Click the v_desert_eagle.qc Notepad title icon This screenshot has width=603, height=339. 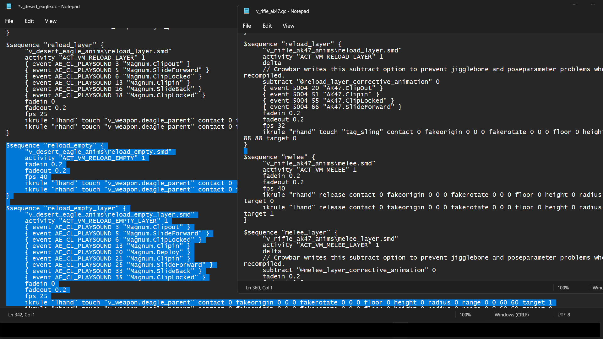[x=9, y=6]
